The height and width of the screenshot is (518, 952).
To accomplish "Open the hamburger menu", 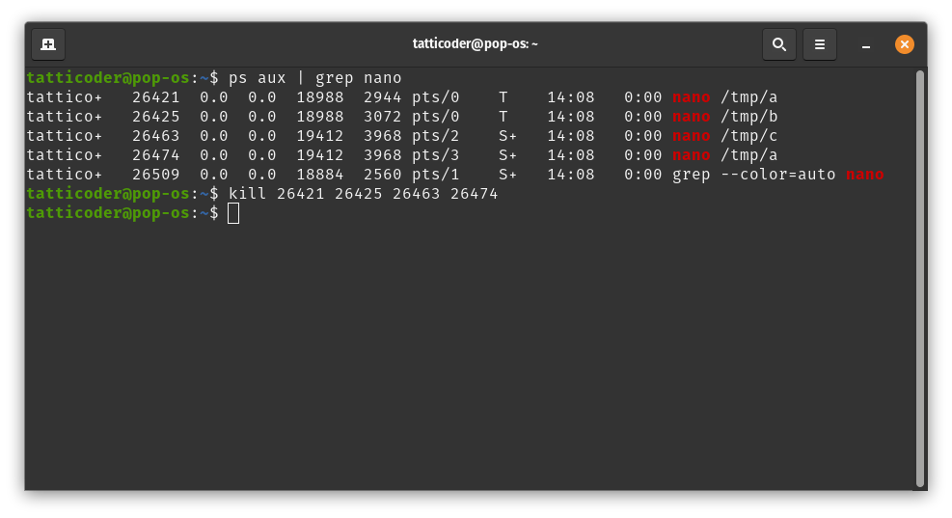I will (x=819, y=44).
